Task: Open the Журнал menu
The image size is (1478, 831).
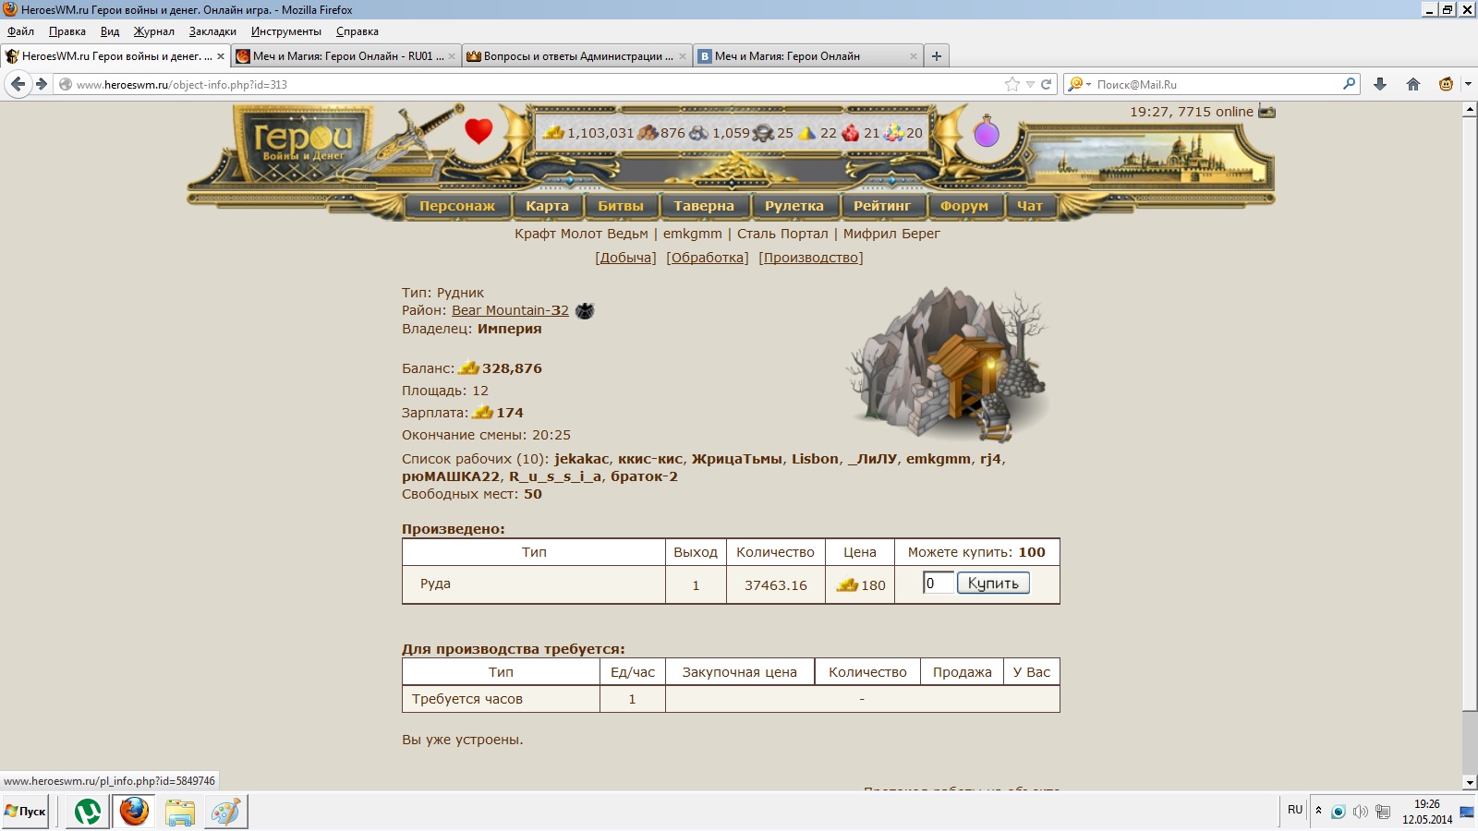Action: click(153, 31)
